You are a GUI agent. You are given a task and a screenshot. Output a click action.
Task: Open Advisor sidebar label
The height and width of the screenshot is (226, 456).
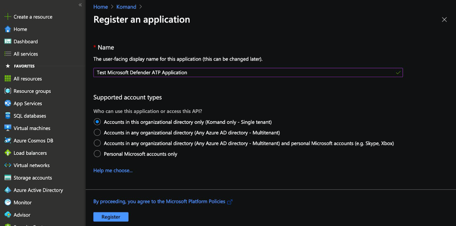pyautogui.click(x=22, y=215)
